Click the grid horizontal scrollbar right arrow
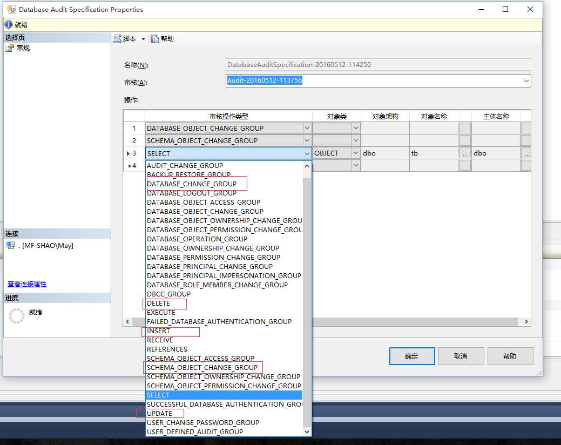The width and height of the screenshot is (561, 445). pos(526,321)
